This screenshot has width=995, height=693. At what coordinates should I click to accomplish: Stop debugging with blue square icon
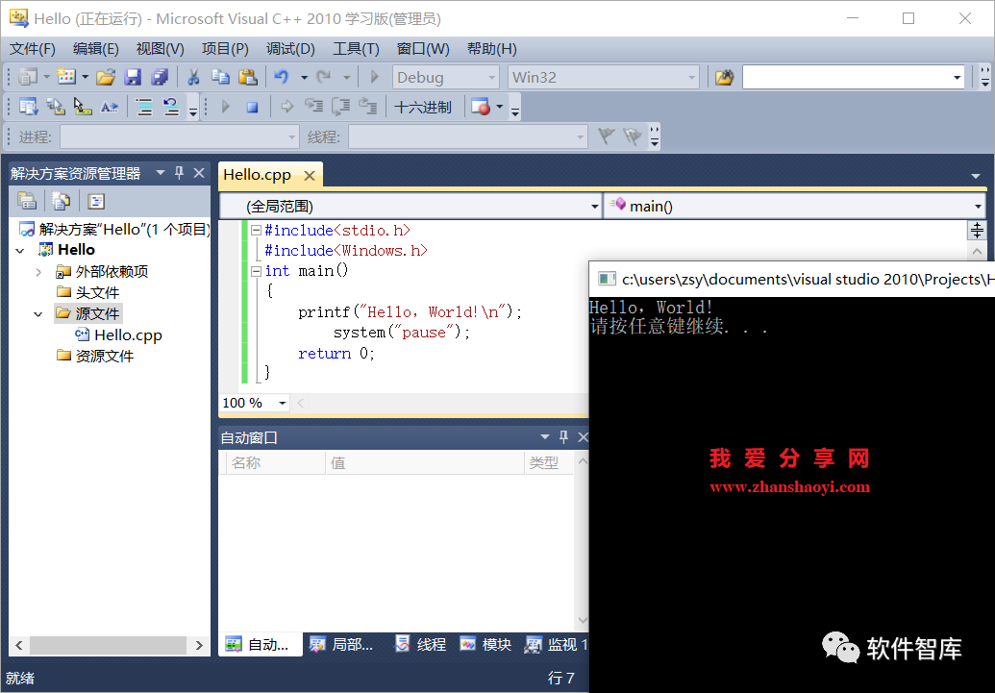[x=253, y=107]
